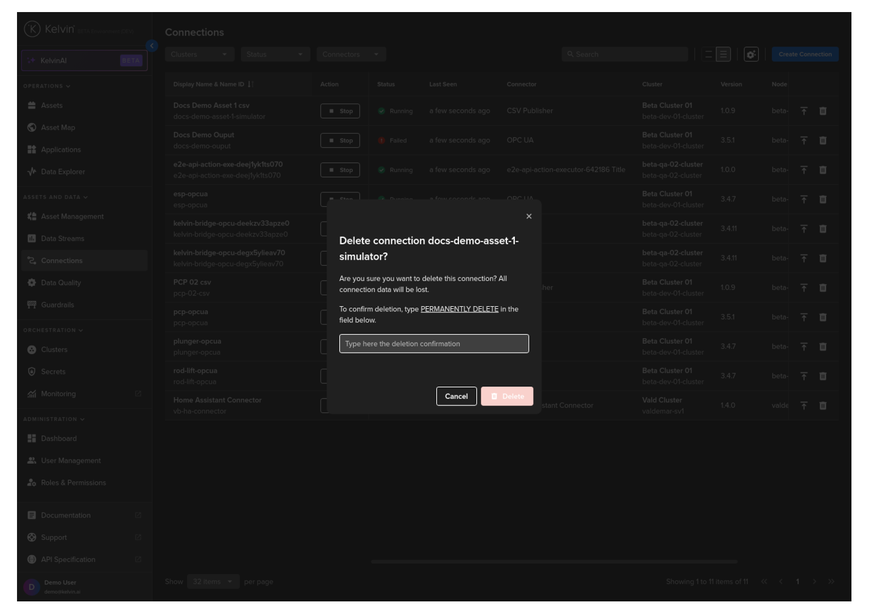Switch to comfortable row density view
869x614 pixels.
[x=723, y=54]
